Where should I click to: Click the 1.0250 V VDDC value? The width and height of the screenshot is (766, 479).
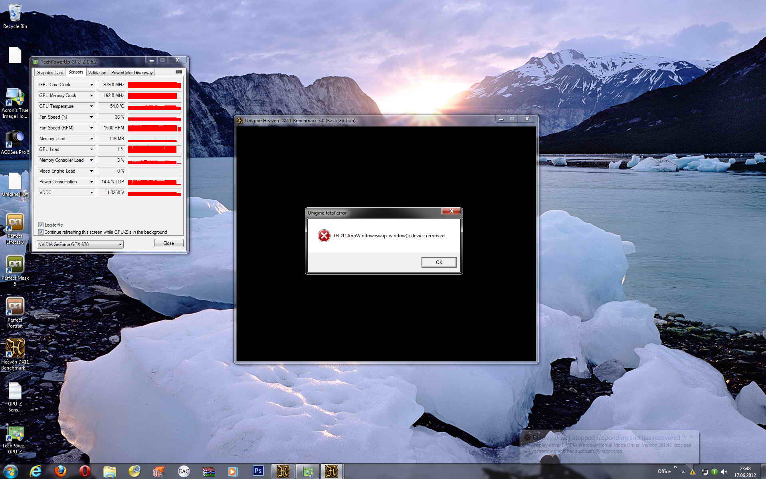click(112, 193)
